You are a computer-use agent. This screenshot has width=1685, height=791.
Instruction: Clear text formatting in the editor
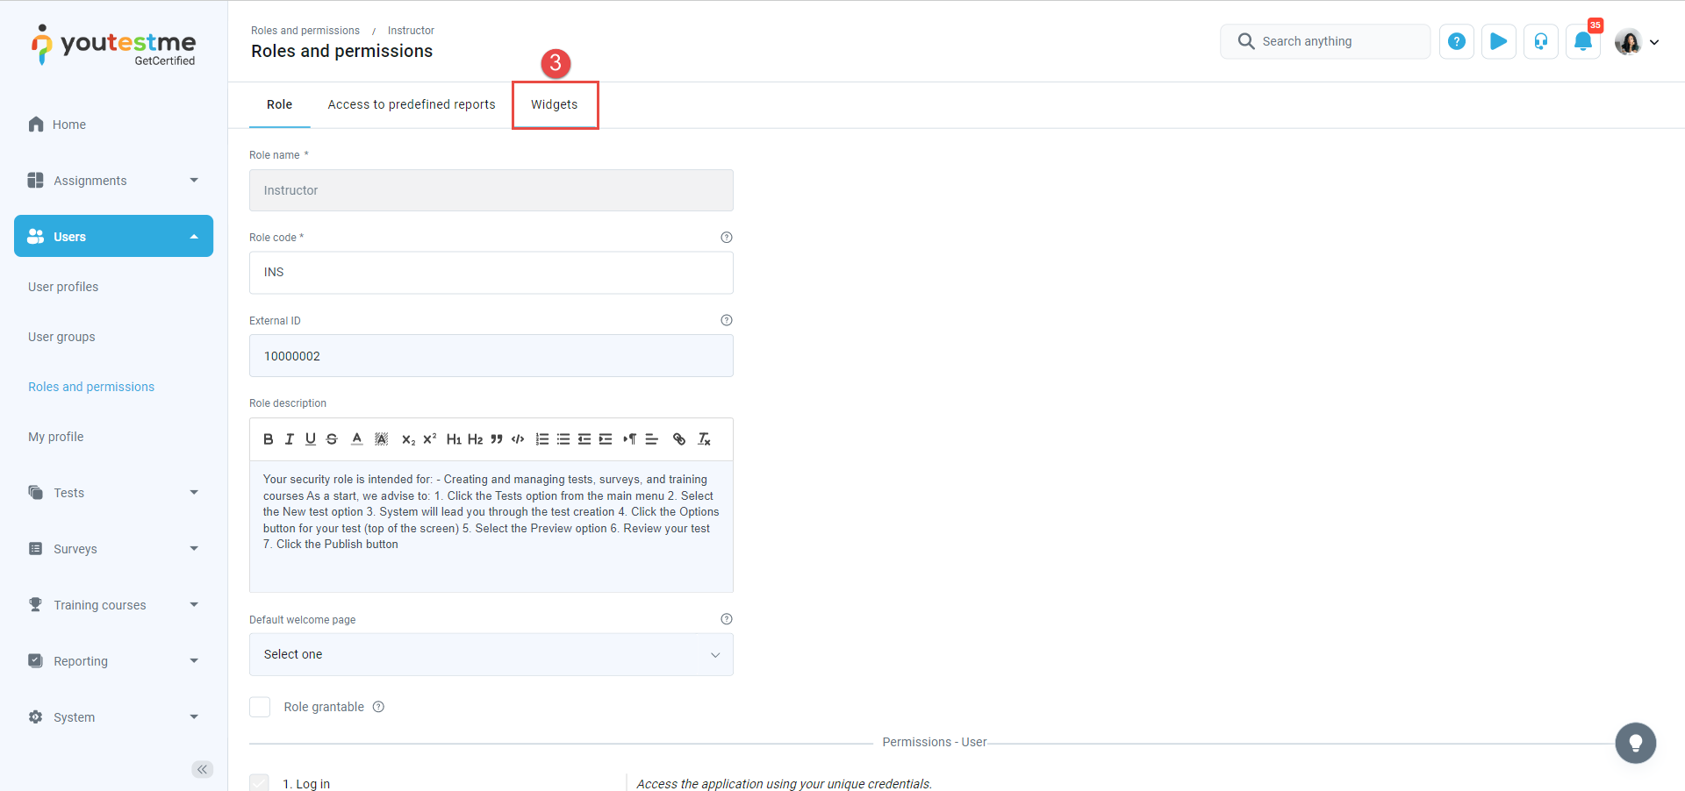(704, 439)
